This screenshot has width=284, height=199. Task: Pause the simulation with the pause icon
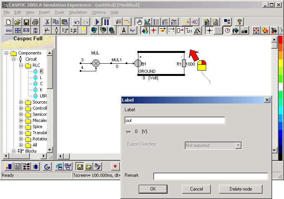pos(106,22)
